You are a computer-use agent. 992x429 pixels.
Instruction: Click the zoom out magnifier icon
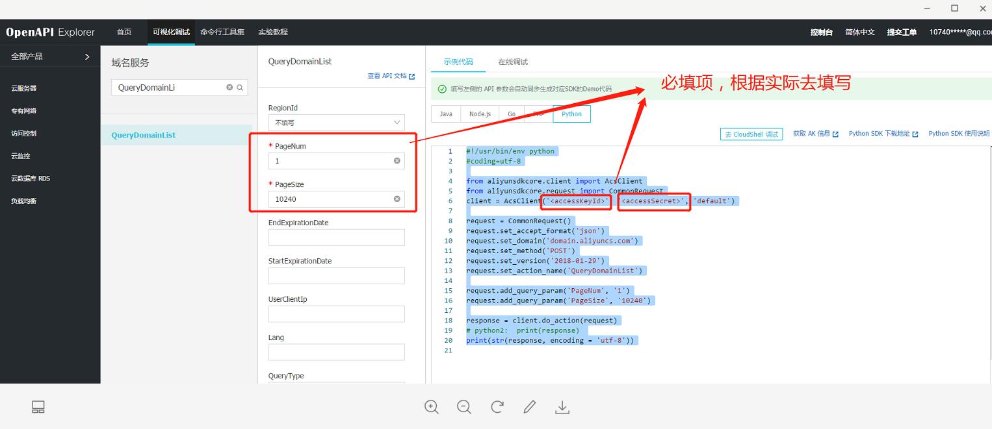pyautogui.click(x=464, y=407)
